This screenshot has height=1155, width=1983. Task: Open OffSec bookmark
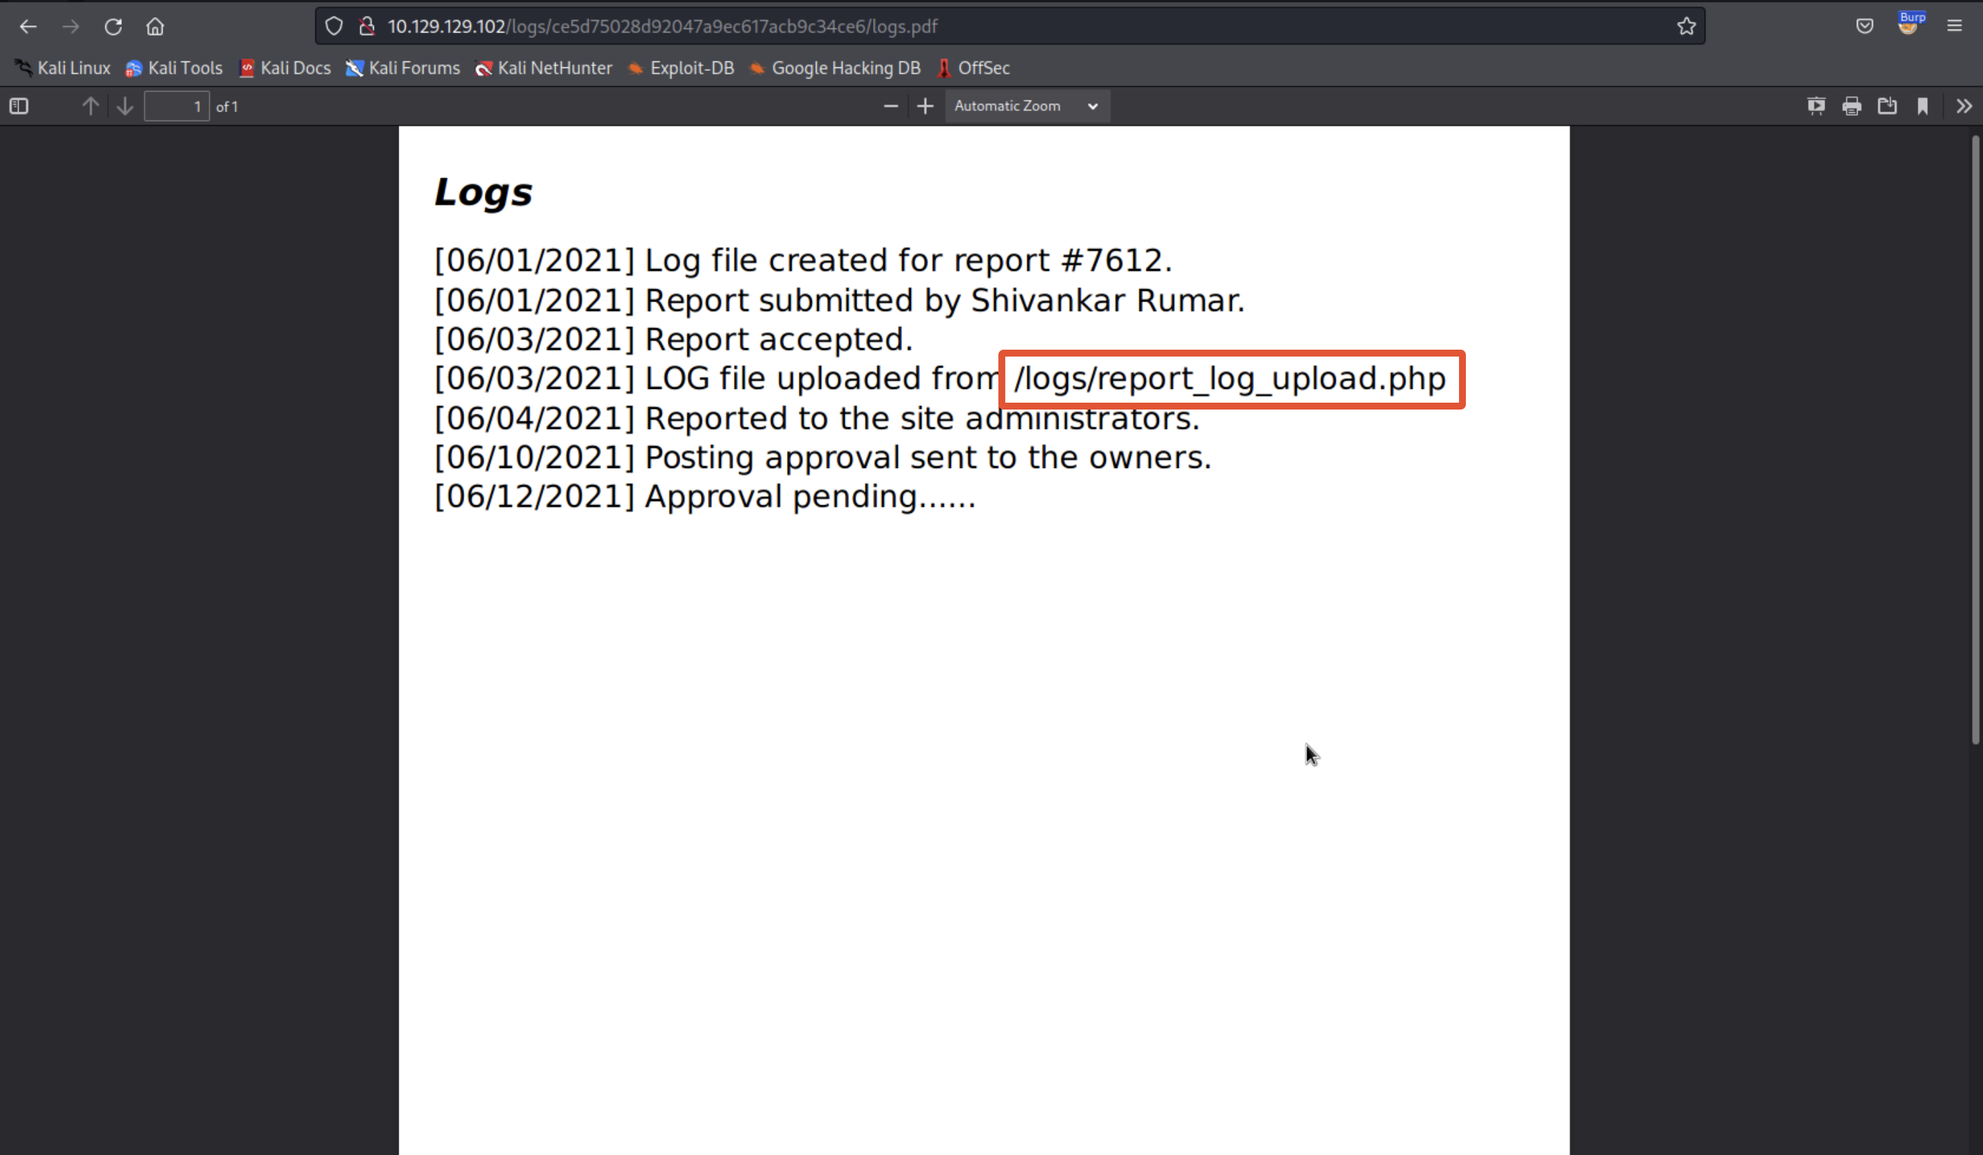[x=974, y=68]
